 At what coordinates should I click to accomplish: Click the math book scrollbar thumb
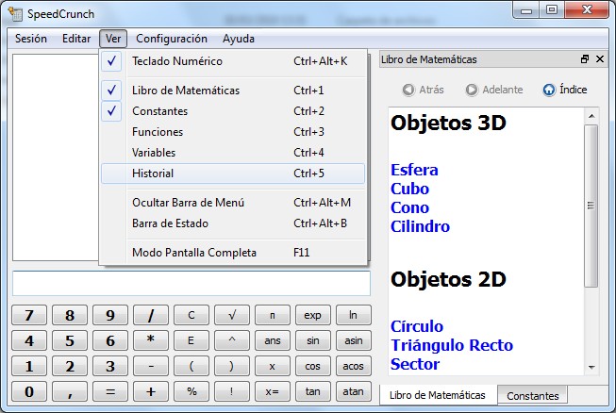click(591, 206)
